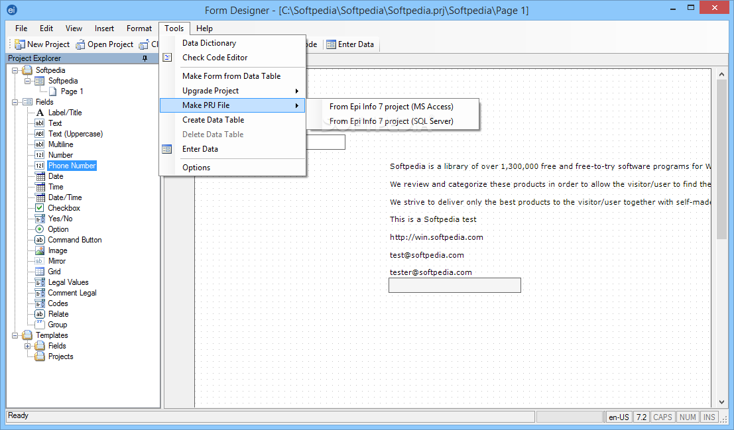Viewport: 734px width, 430px height.
Task: Collapse the Softpedia project root node
Action: (x=15, y=71)
